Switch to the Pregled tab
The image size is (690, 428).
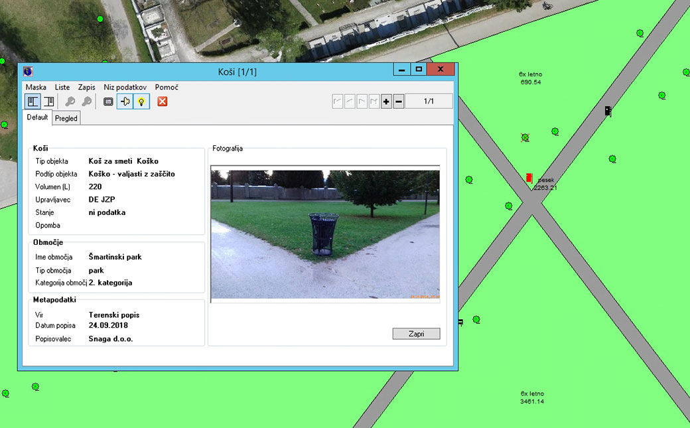[x=66, y=118]
